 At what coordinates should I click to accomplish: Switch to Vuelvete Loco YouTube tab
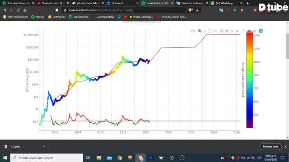pyautogui.click(x=53, y=3)
